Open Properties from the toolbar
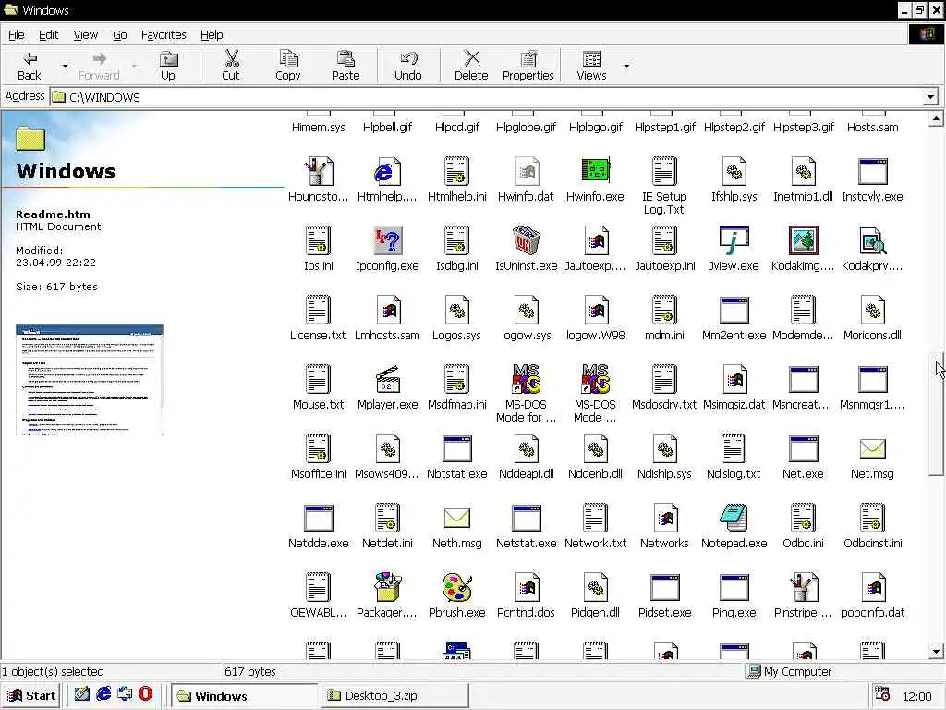This screenshot has width=946, height=710. [528, 66]
